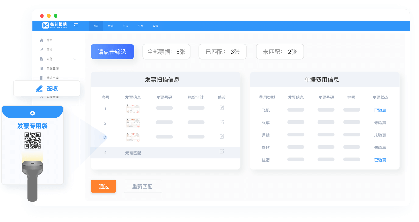Click the 重新匹配 button
419x222 pixels.
[x=143, y=186]
